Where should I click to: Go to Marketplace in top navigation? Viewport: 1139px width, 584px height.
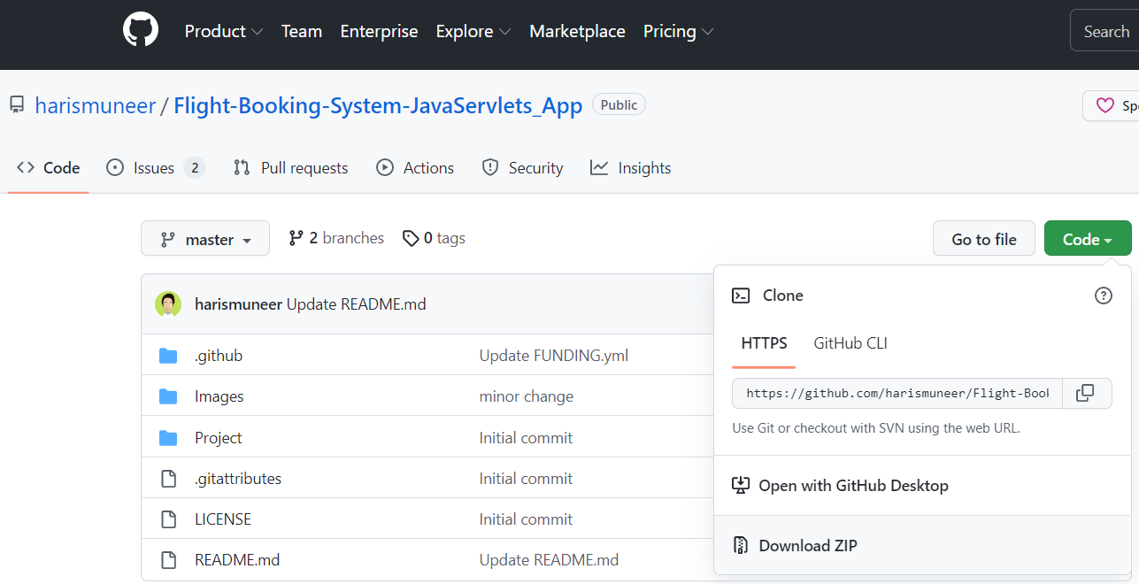click(x=577, y=31)
